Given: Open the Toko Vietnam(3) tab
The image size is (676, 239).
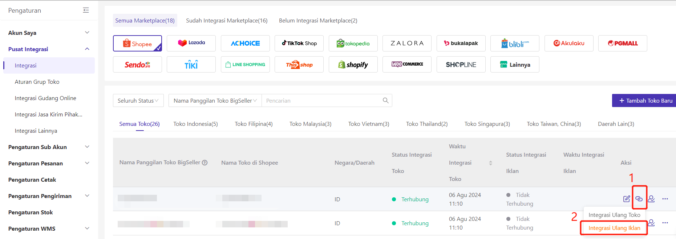Looking at the screenshot, I should tap(369, 124).
